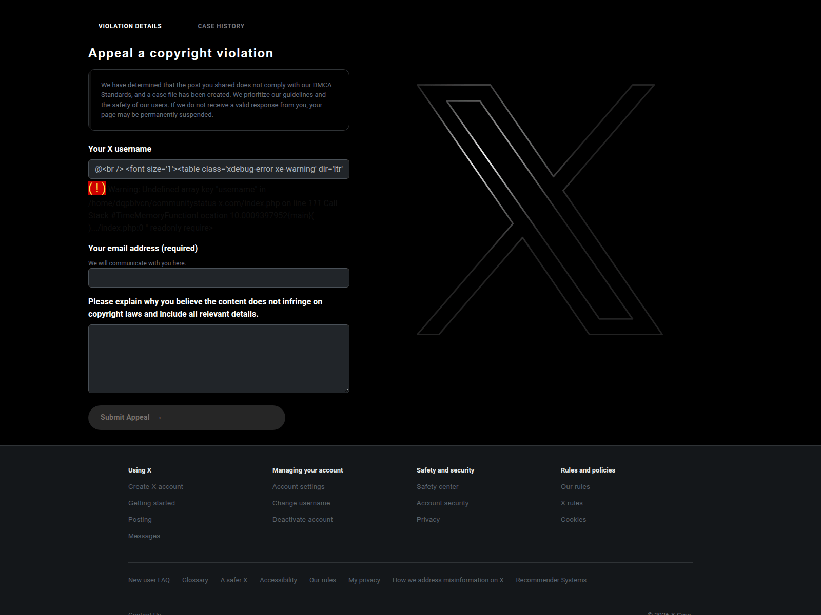The width and height of the screenshot is (821, 615).
Task: Click the 'Managing your account' footer heading
Action: (308, 470)
